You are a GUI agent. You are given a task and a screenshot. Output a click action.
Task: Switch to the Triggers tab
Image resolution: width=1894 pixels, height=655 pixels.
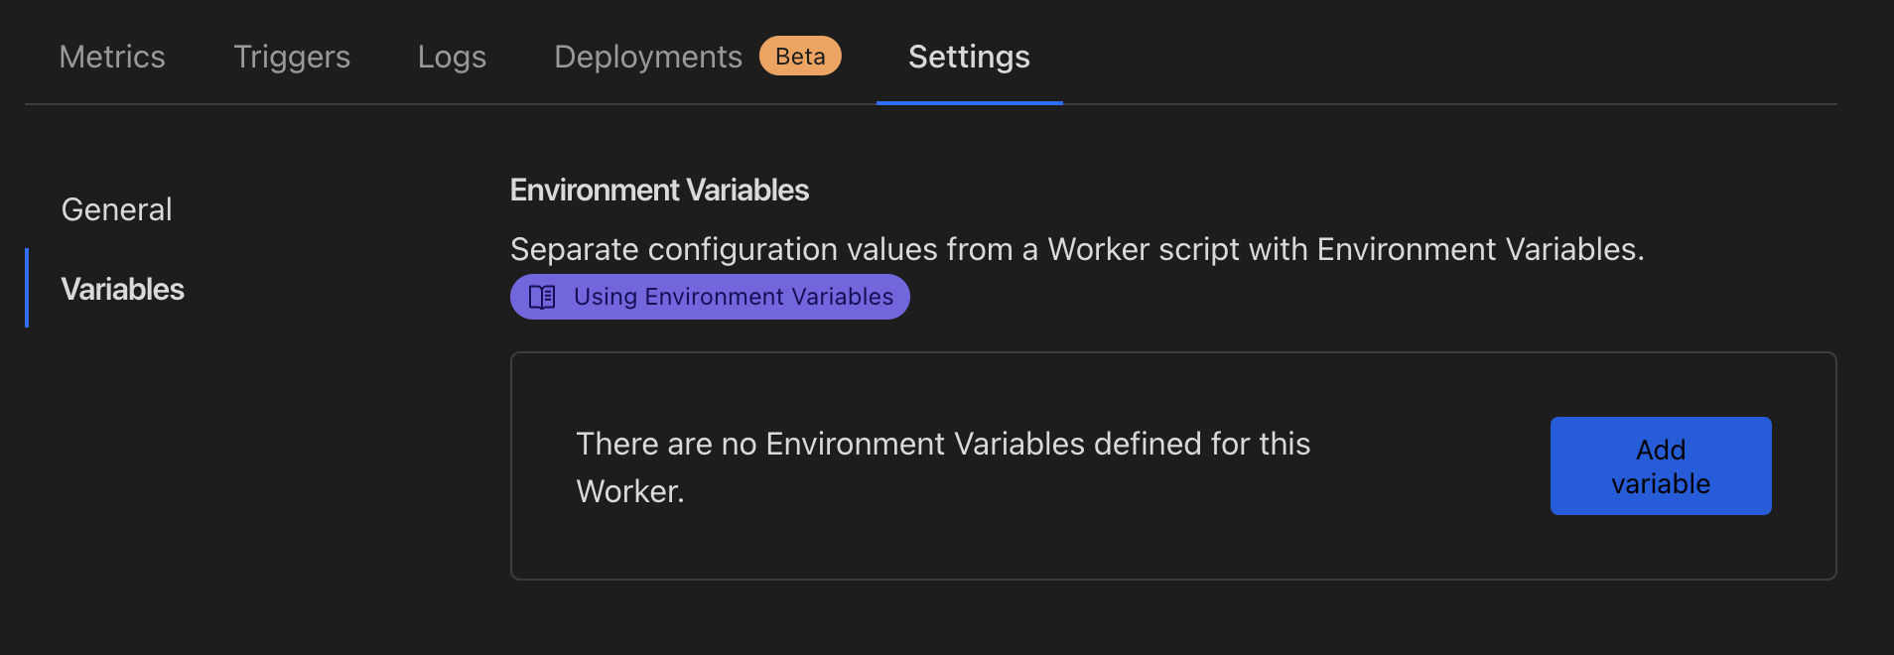[x=292, y=57]
